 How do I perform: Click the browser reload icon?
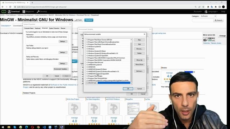tap(10, 7)
